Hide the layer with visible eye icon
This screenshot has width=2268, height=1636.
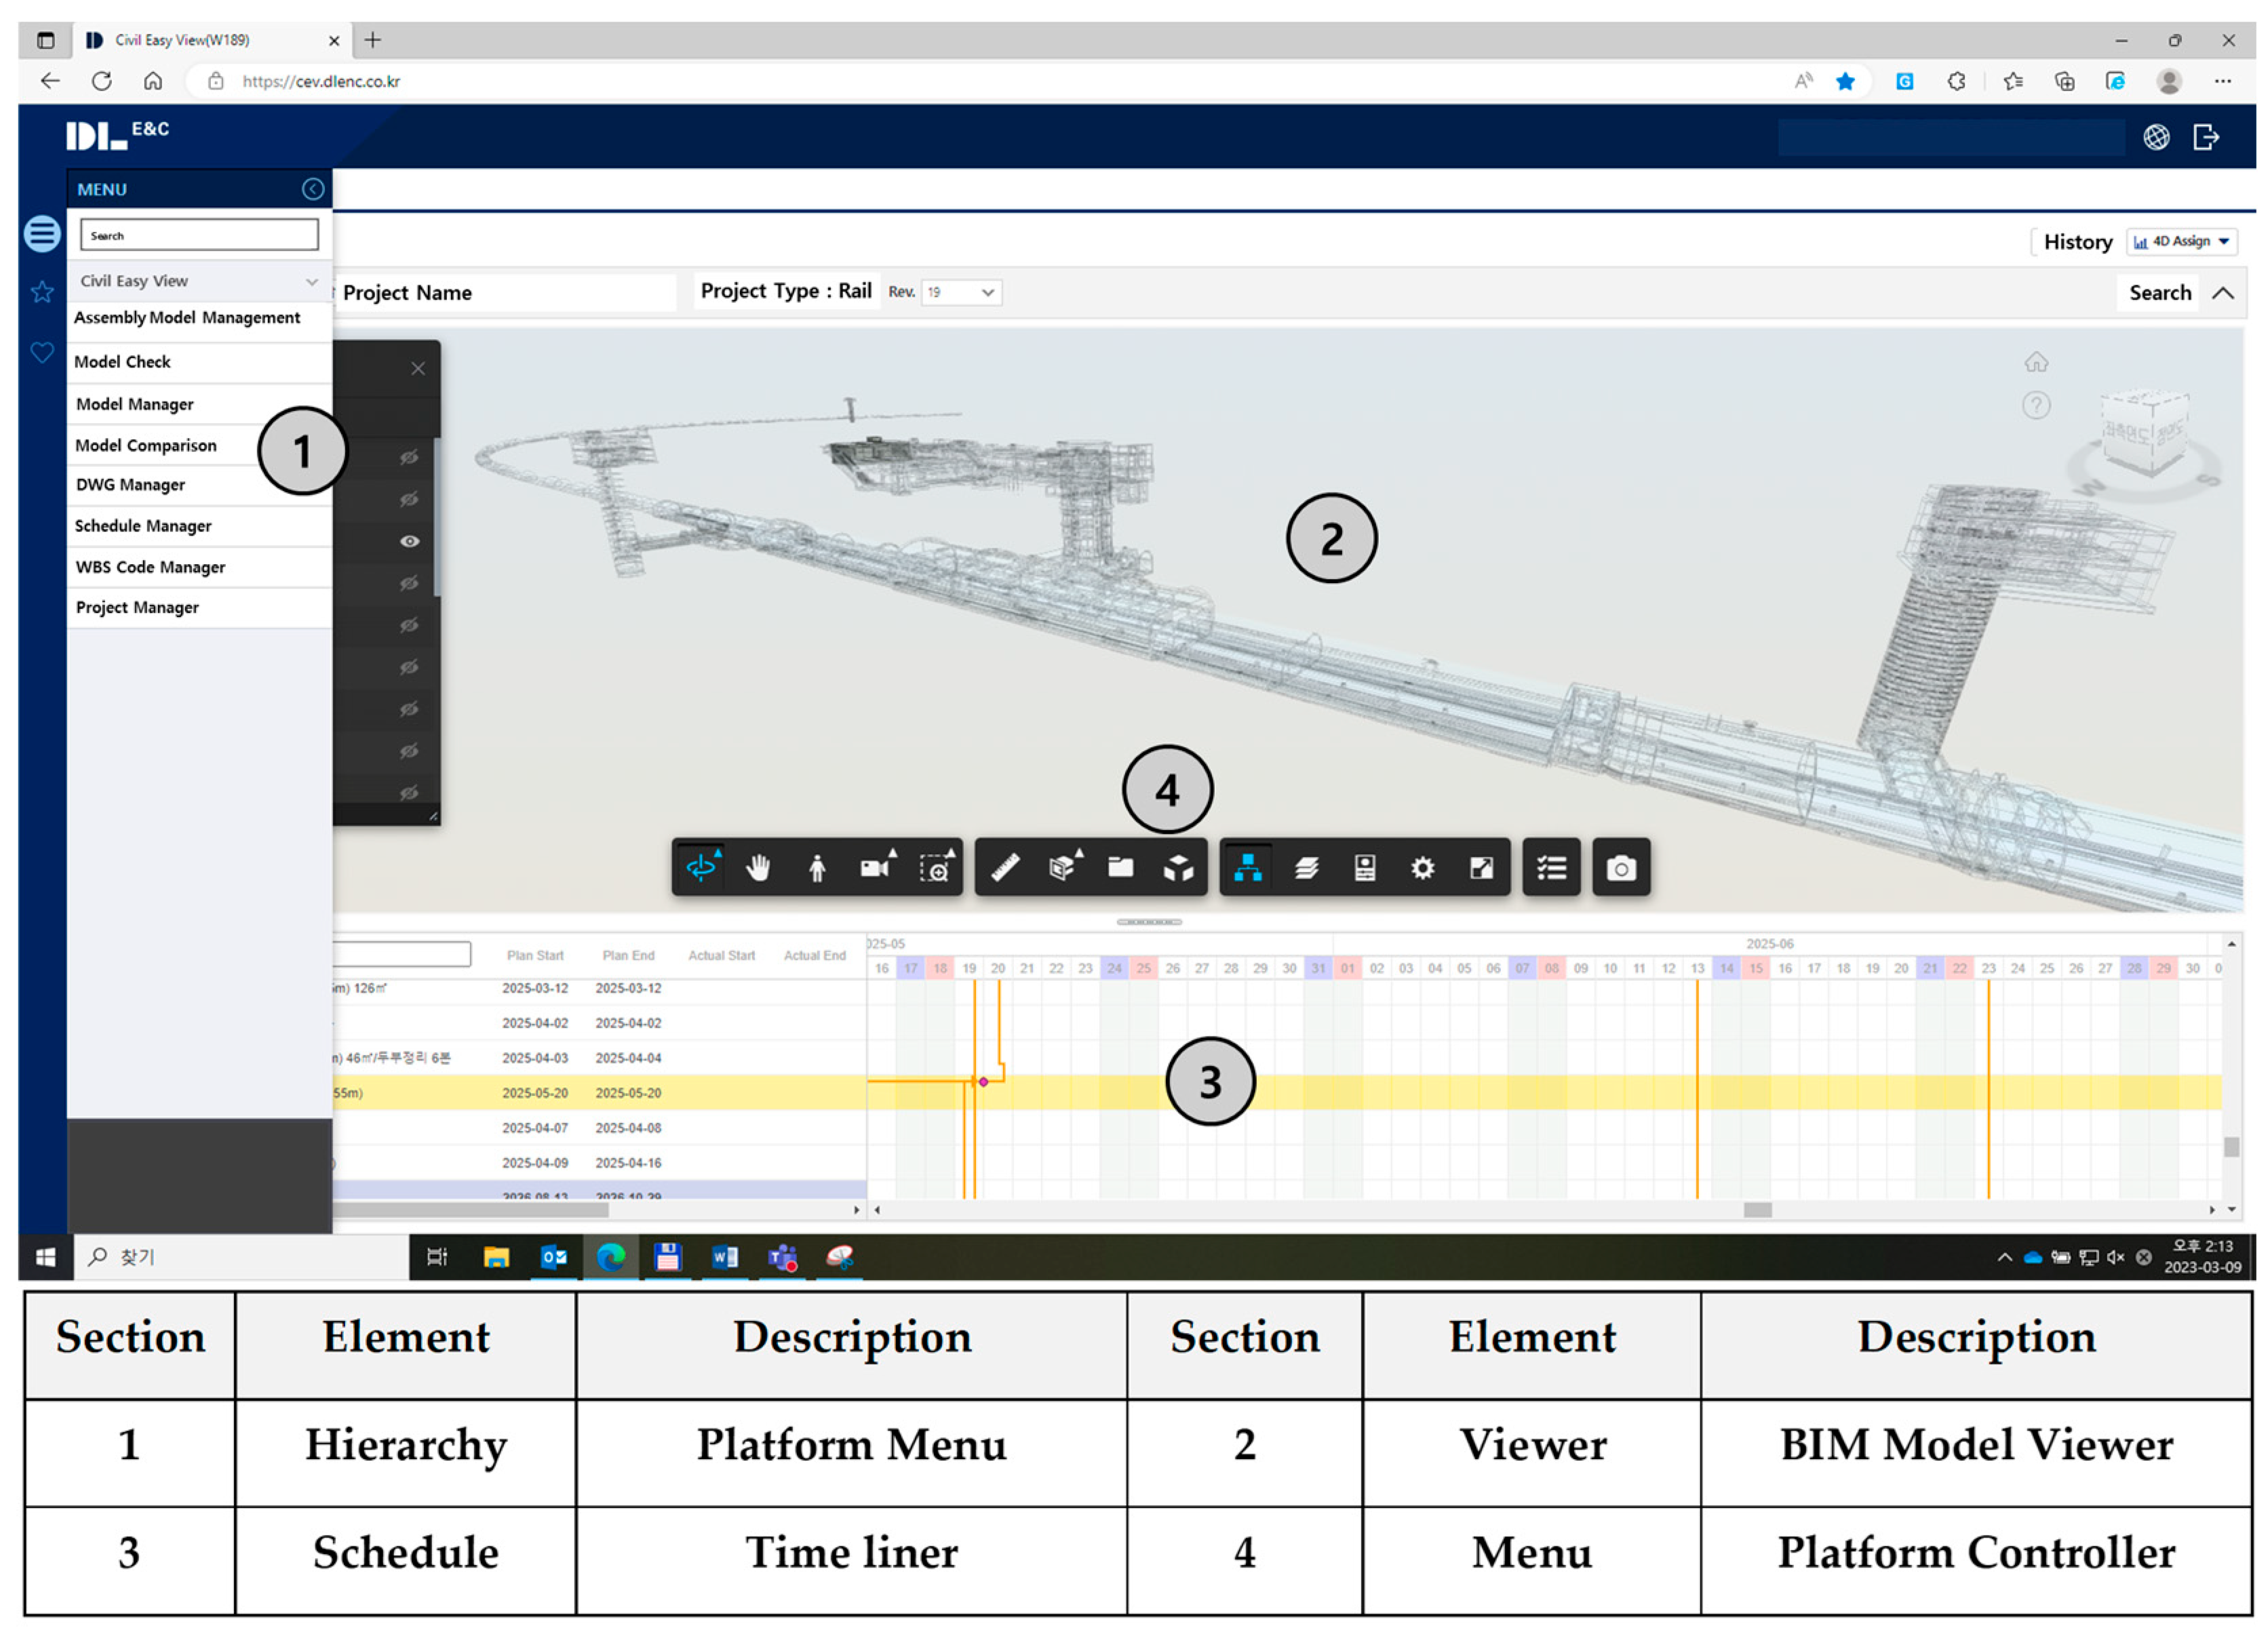point(409,540)
